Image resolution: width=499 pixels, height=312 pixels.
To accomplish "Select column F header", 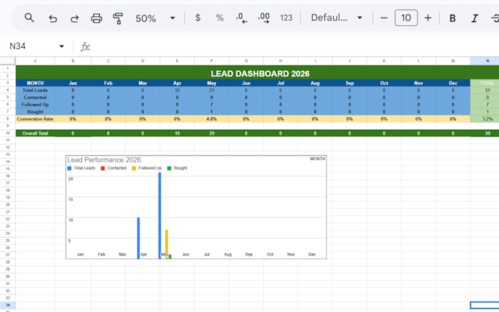I will coord(211,61).
